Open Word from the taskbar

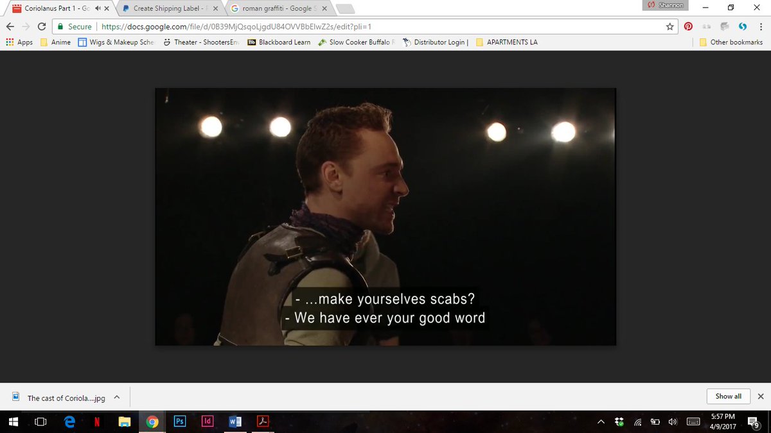[x=235, y=421]
